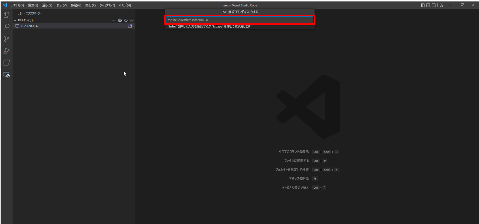Collapse all SSH targets icon
The width and height of the screenshot is (479, 224).
[x=132, y=20]
